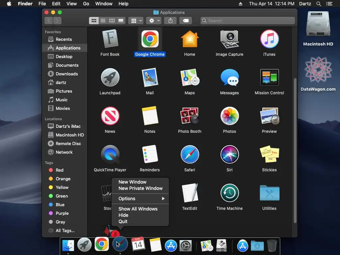This screenshot has width=340, height=255.
Task: Click the Finder icon in the Dock
Action: point(68,245)
